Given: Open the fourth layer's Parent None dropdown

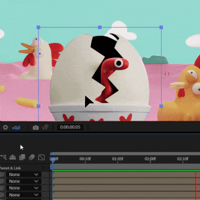Looking at the screenshot, I should coord(23,195).
